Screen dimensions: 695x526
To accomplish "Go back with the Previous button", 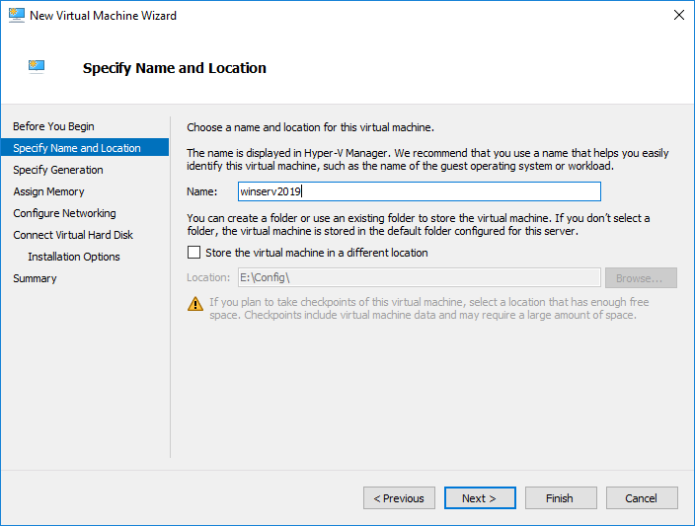I will (399, 498).
